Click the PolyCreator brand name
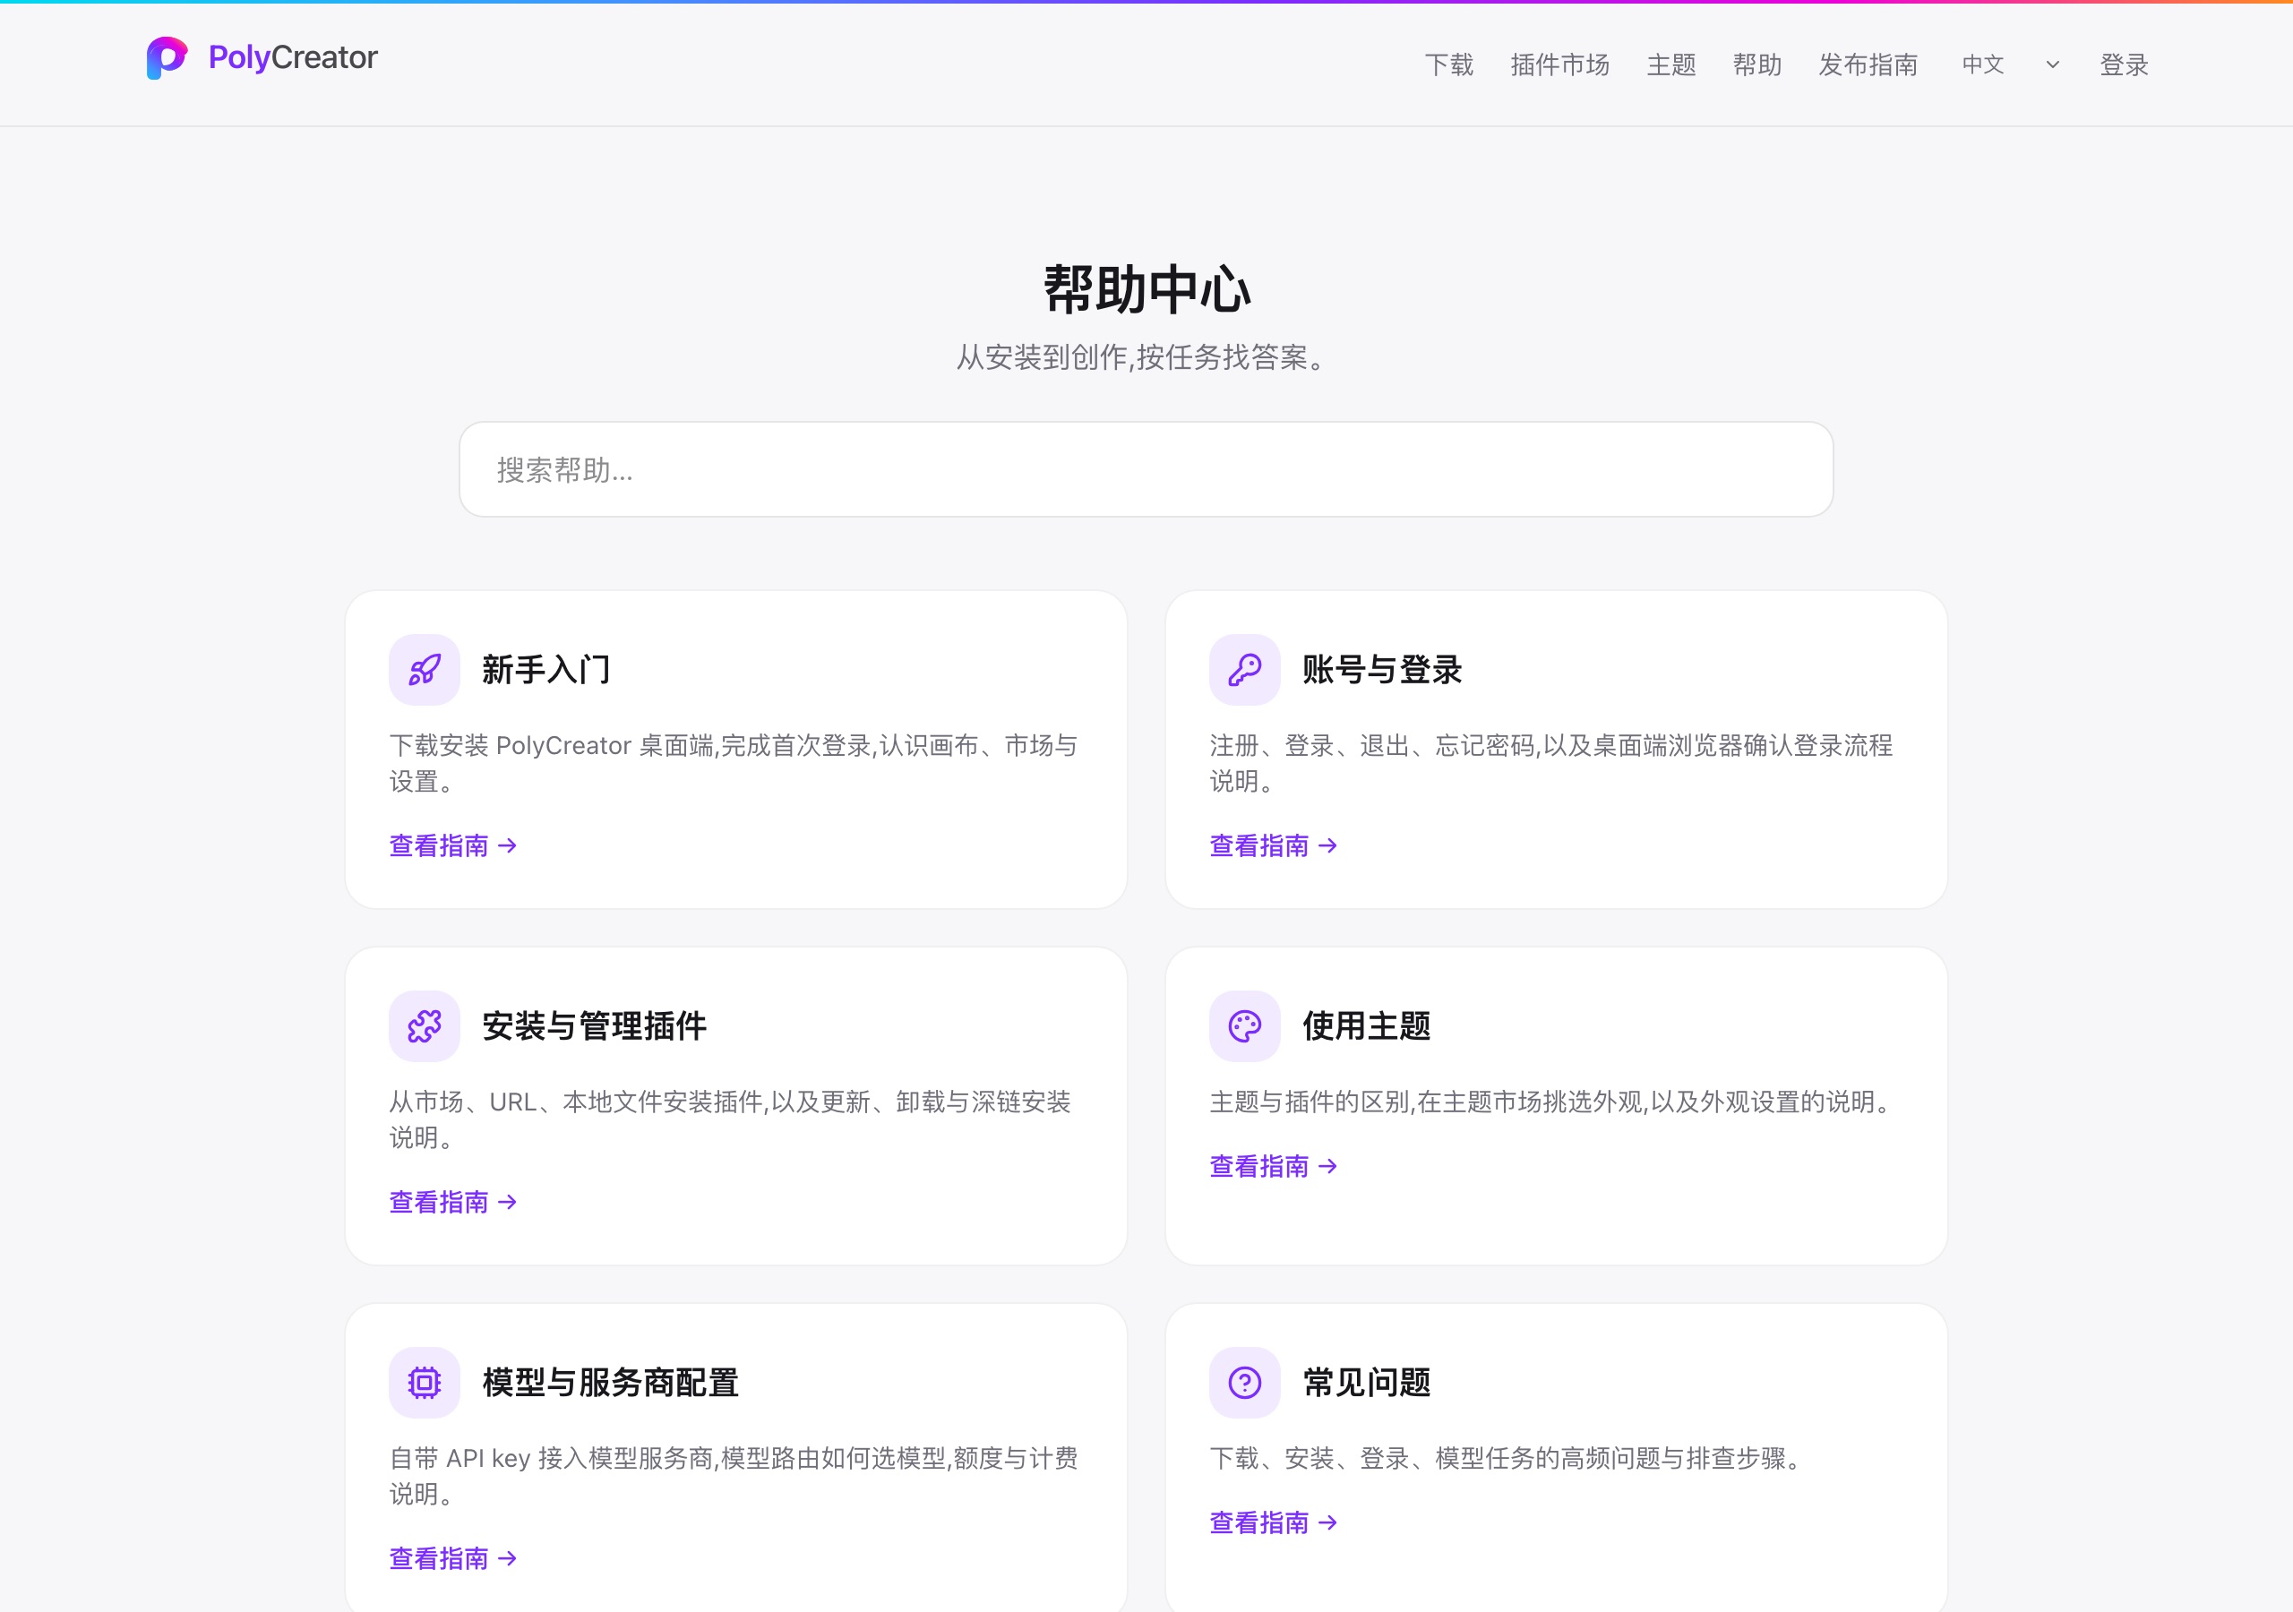The width and height of the screenshot is (2293, 1612). click(293, 58)
